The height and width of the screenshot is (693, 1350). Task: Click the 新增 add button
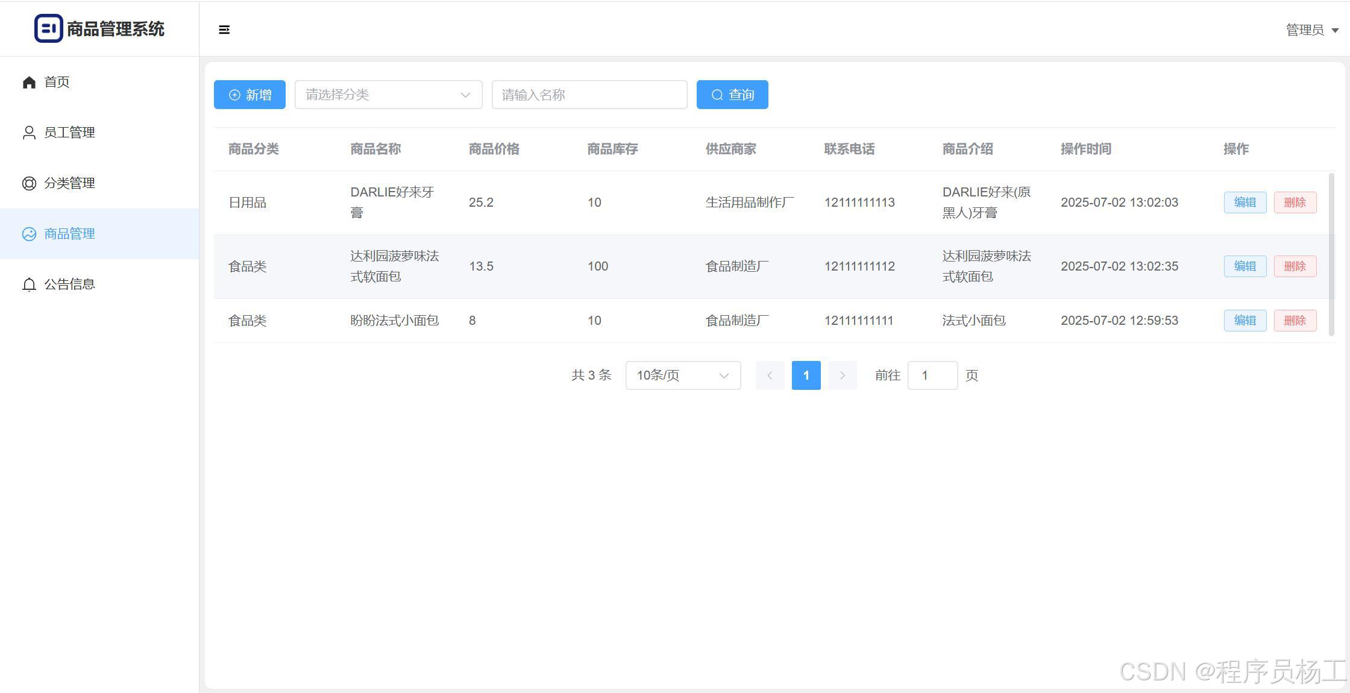pyautogui.click(x=250, y=95)
